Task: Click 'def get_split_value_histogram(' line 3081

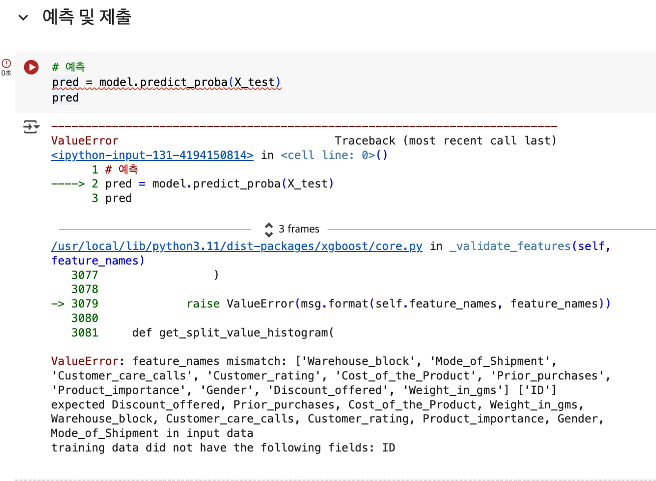Action: pos(233,332)
